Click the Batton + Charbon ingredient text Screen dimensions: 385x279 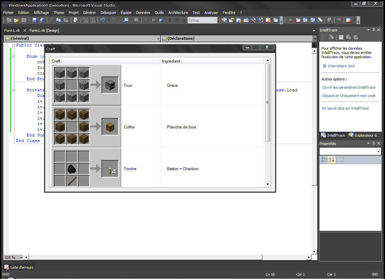183,168
